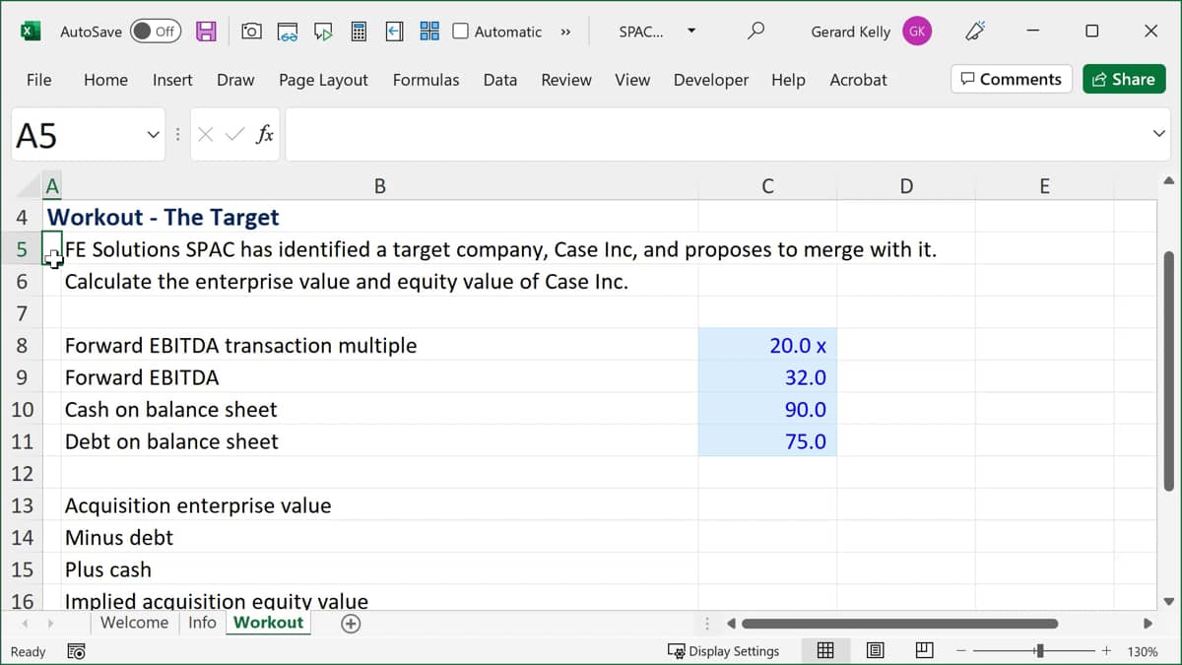Toggle the AutoSave switch

point(154,32)
